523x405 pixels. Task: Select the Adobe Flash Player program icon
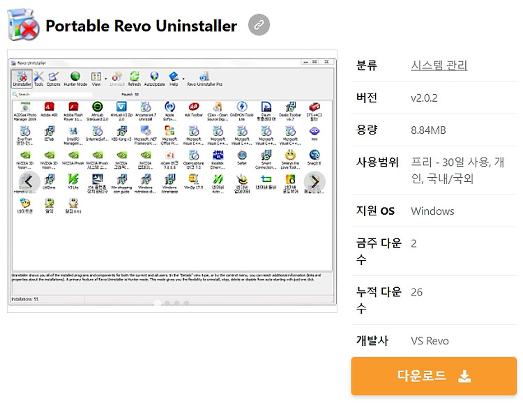pyautogui.click(x=73, y=112)
